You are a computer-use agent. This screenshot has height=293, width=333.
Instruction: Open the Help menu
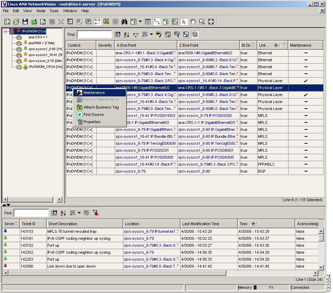(x=85, y=11)
